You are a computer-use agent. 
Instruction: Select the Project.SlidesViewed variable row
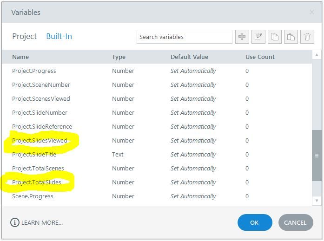[40, 140]
